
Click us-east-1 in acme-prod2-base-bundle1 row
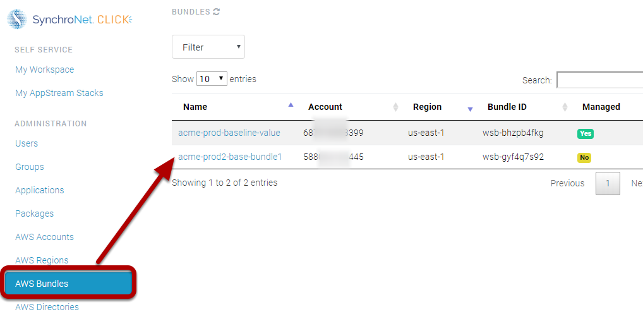pyautogui.click(x=426, y=157)
